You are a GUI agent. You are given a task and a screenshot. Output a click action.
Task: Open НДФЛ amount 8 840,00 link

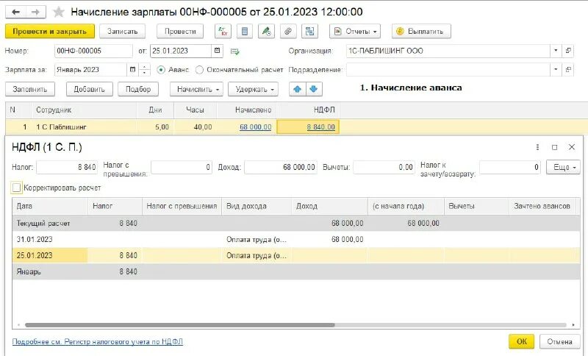(320, 127)
